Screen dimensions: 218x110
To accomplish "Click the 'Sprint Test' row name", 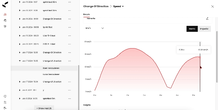I will [48, 27].
